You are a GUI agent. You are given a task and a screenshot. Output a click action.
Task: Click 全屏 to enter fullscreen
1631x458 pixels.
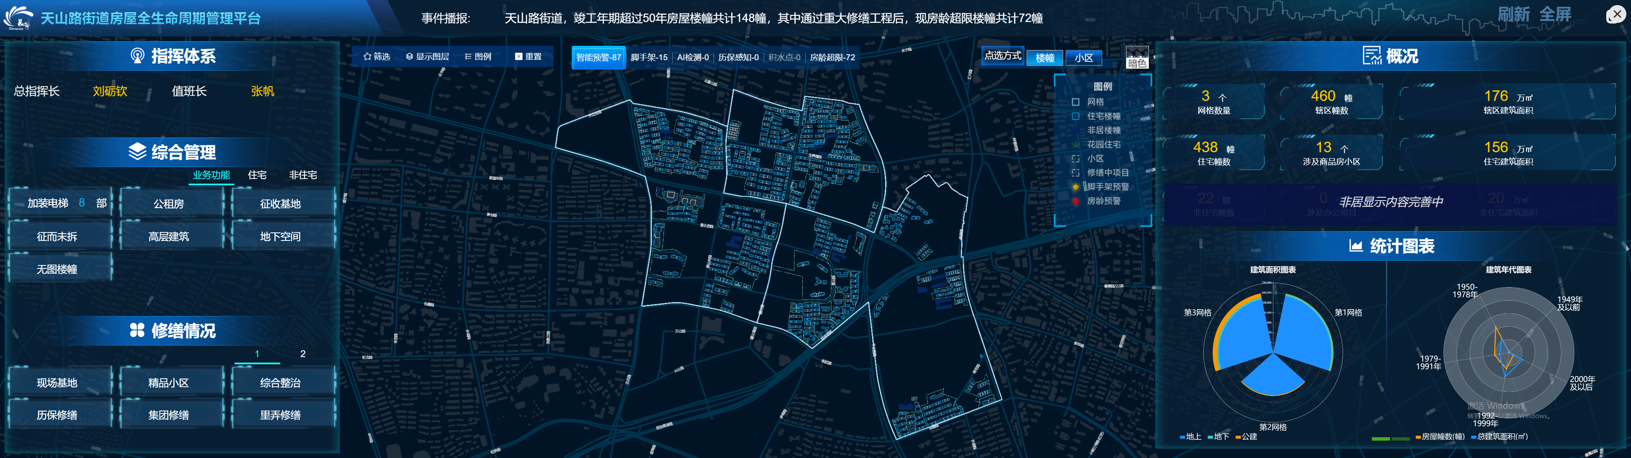(x=1555, y=14)
